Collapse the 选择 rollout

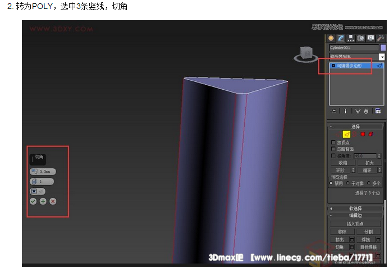point(355,127)
